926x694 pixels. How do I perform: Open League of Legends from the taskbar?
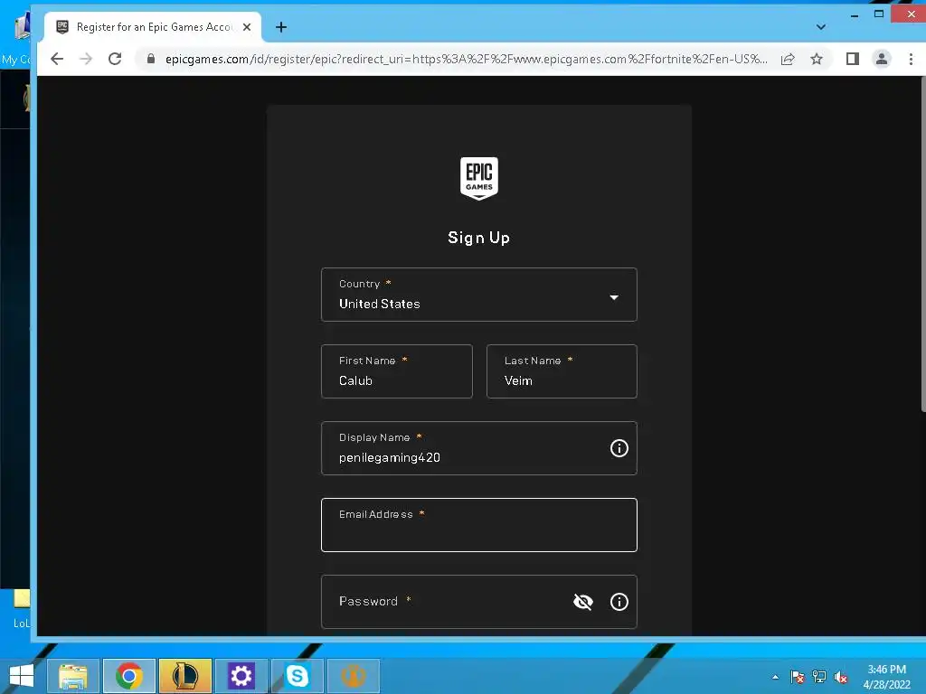tap(184, 676)
